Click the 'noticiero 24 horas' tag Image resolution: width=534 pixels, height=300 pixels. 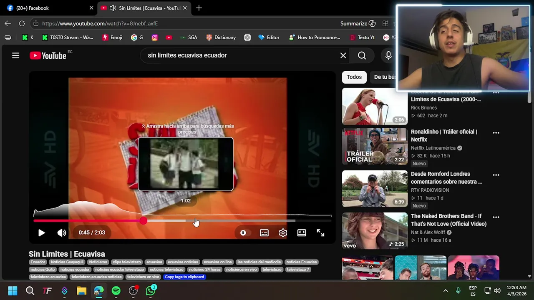pyautogui.click(x=204, y=270)
